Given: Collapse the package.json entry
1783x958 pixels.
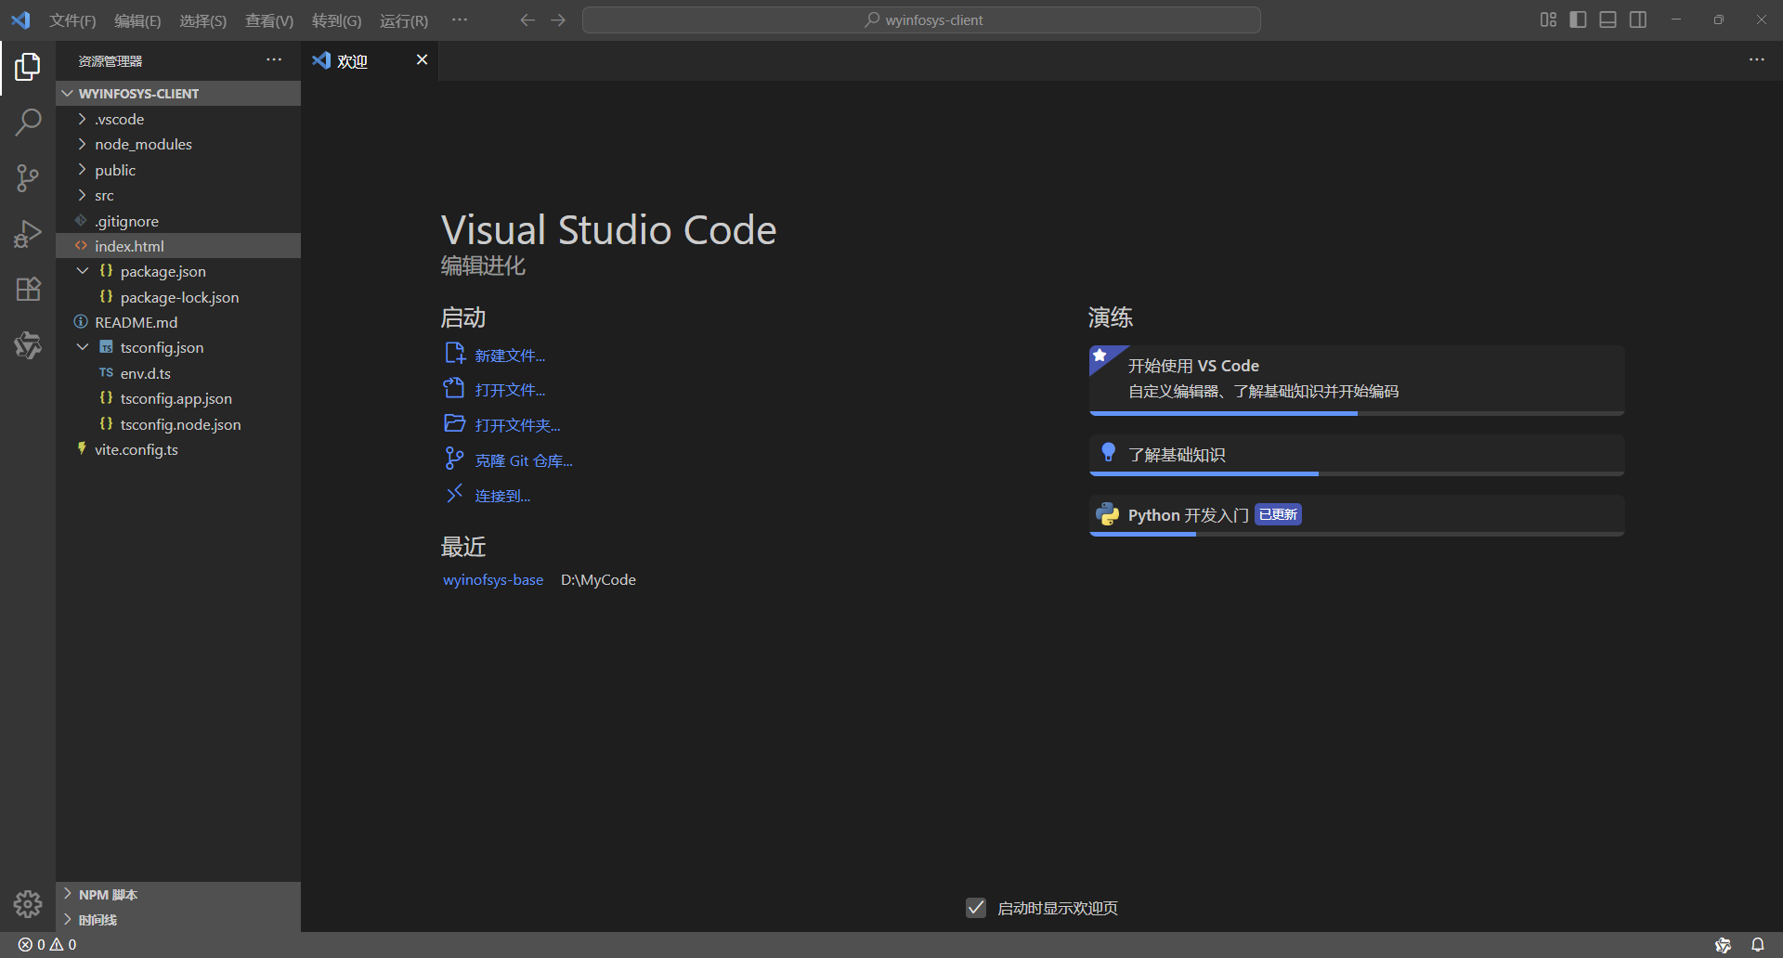Looking at the screenshot, I should pos(83,270).
